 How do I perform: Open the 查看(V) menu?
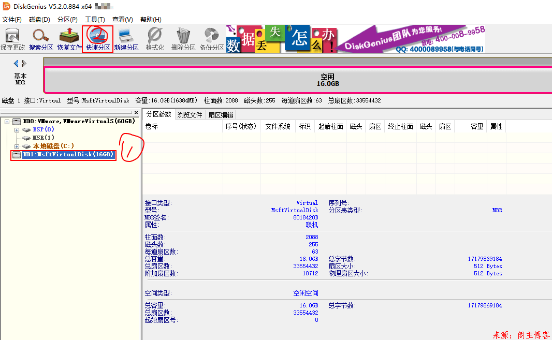point(123,19)
